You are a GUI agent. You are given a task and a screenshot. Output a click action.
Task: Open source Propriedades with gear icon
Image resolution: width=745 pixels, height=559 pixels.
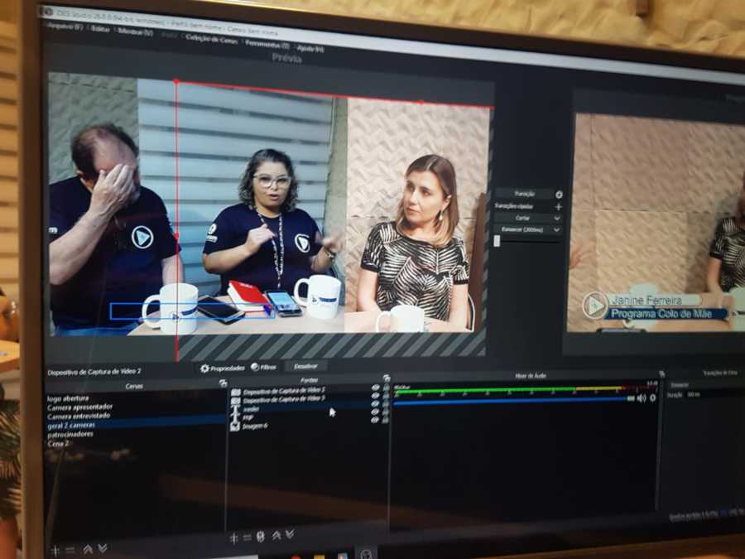222,368
